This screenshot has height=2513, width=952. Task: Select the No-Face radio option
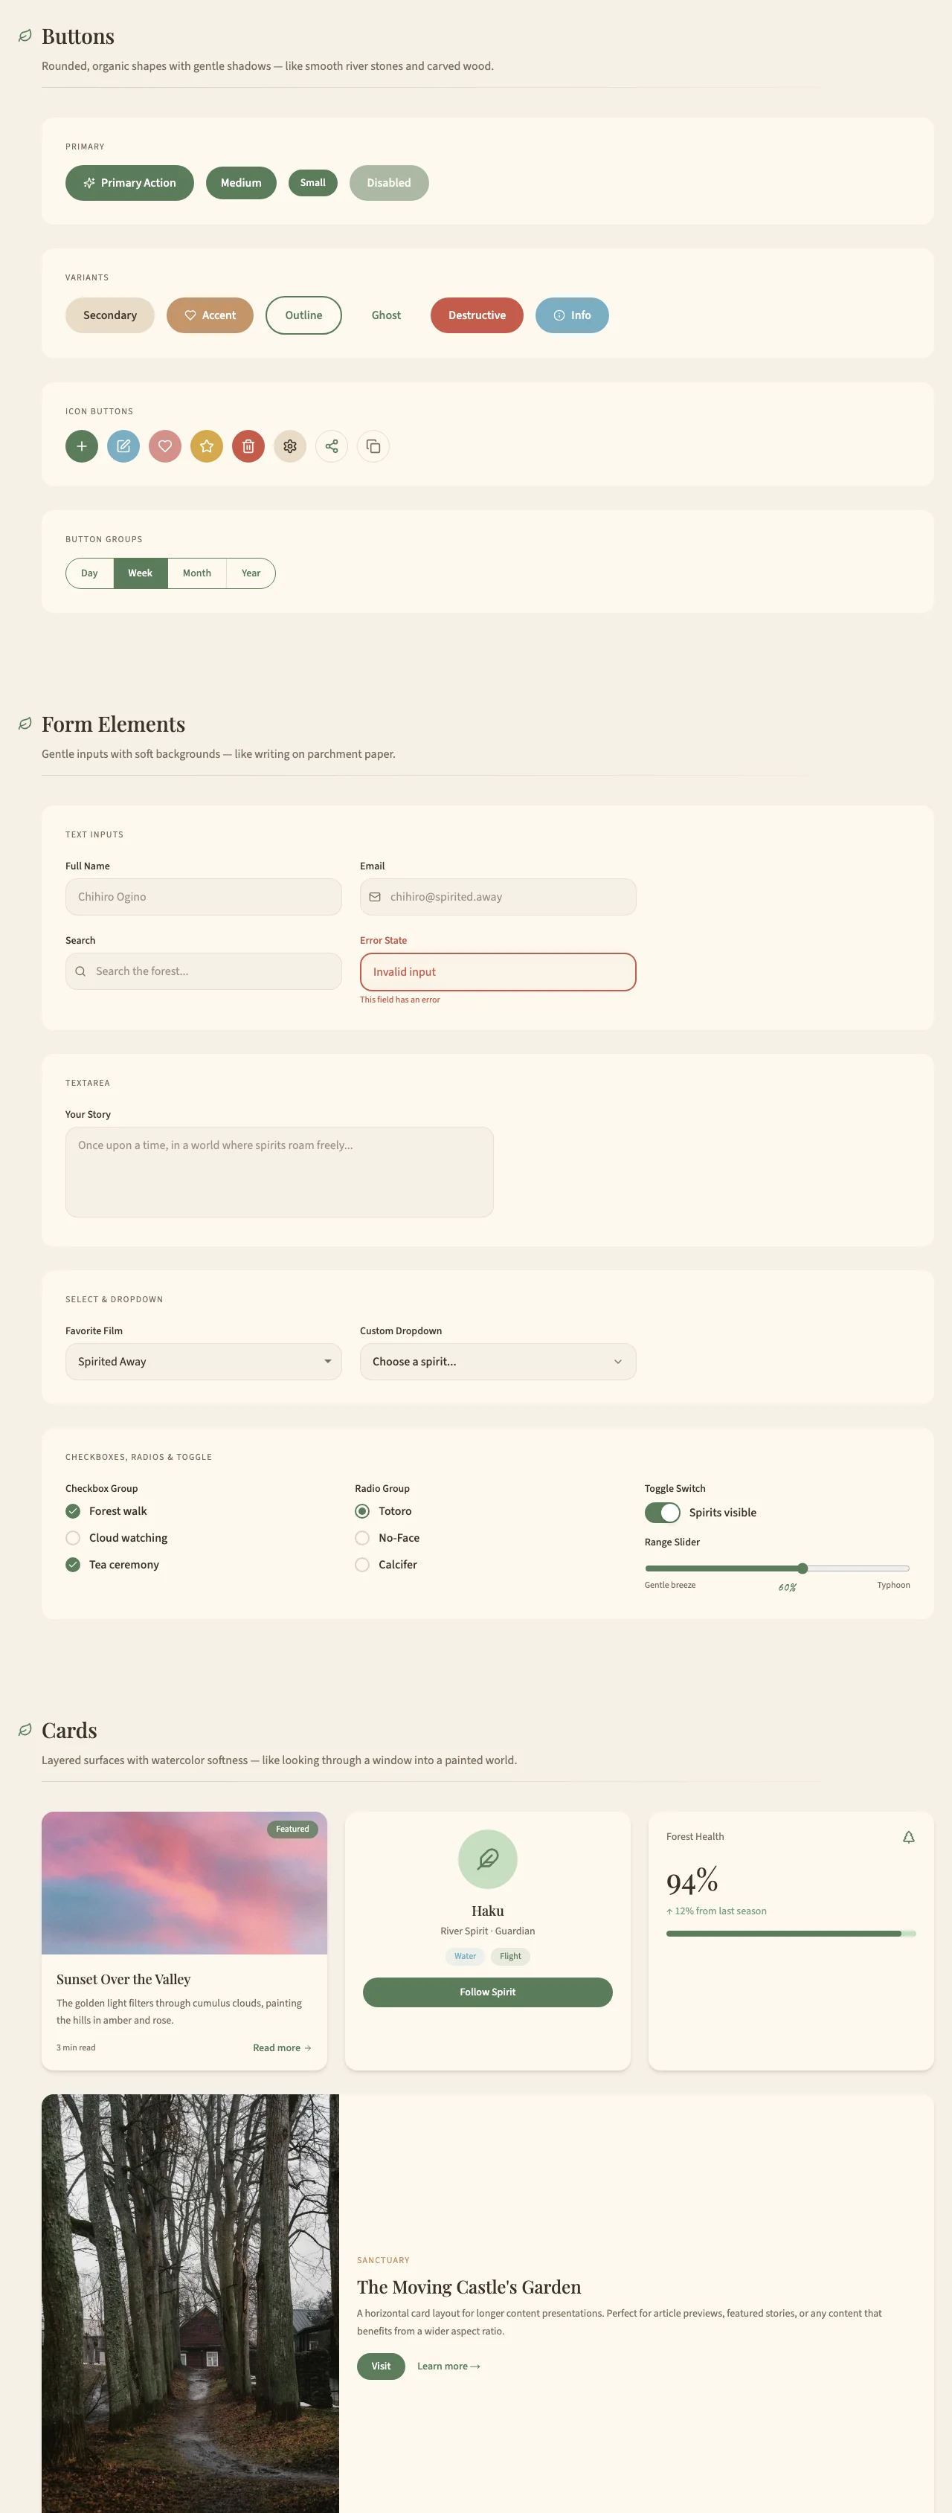click(362, 1537)
